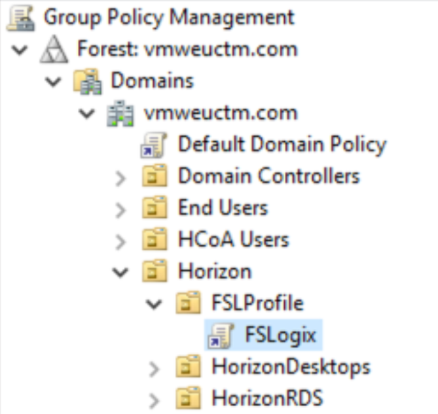Image resolution: width=438 pixels, height=414 pixels.
Task: Expand the End Users OU
Action: (120, 209)
